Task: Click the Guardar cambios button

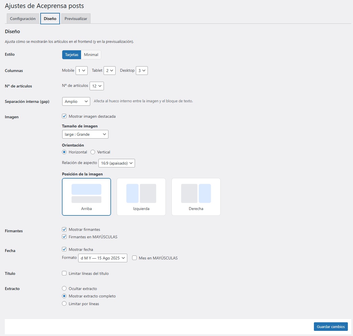Action: (331, 327)
